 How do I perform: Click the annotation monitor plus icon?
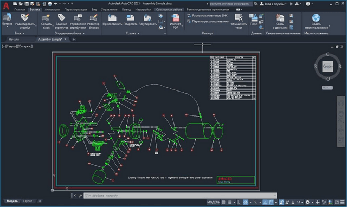point(318,202)
